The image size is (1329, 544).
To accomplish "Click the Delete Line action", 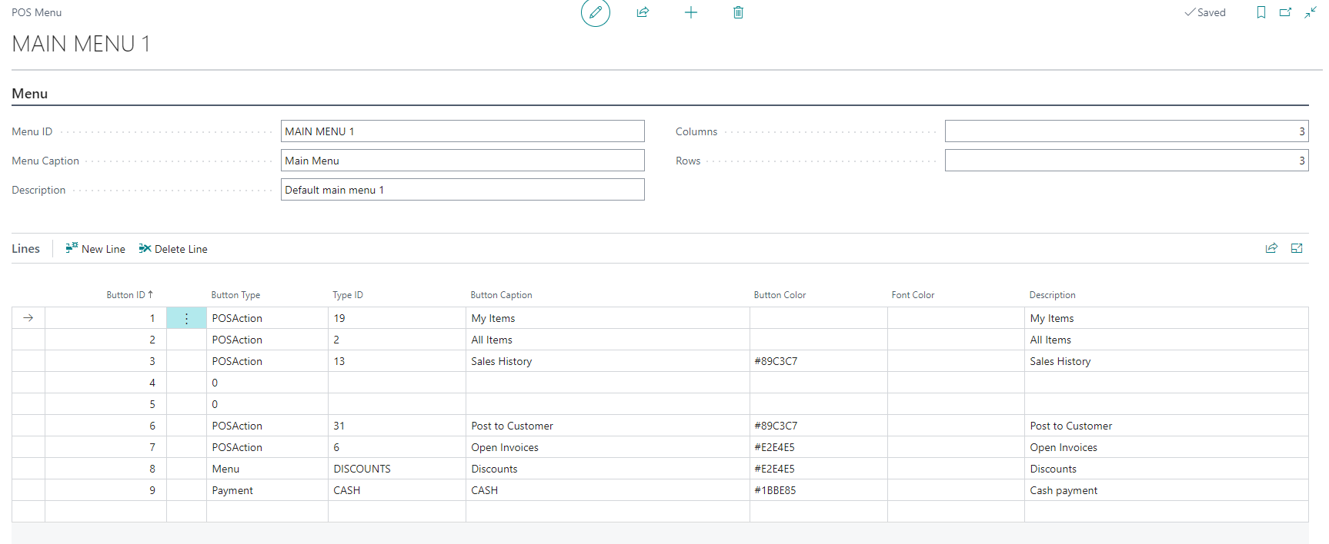I will pyautogui.click(x=173, y=249).
